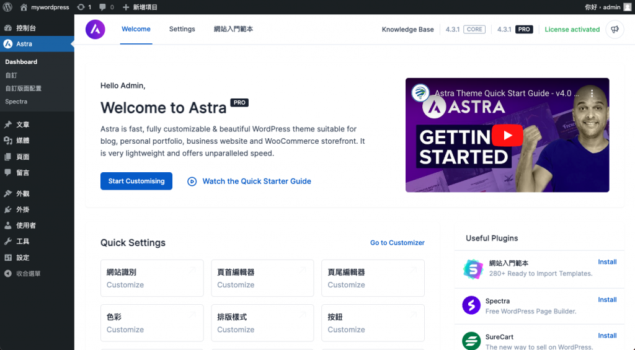Switch to the Settings tab
The height and width of the screenshot is (350, 635).
pyautogui.click(x=182, y=29)
